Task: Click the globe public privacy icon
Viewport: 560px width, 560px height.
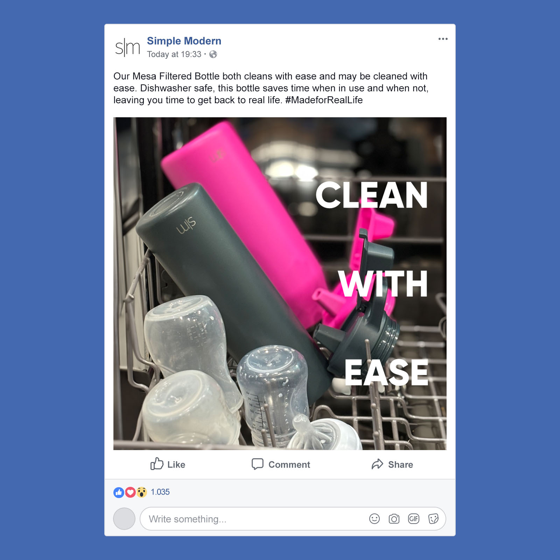Action: [213, 54]
